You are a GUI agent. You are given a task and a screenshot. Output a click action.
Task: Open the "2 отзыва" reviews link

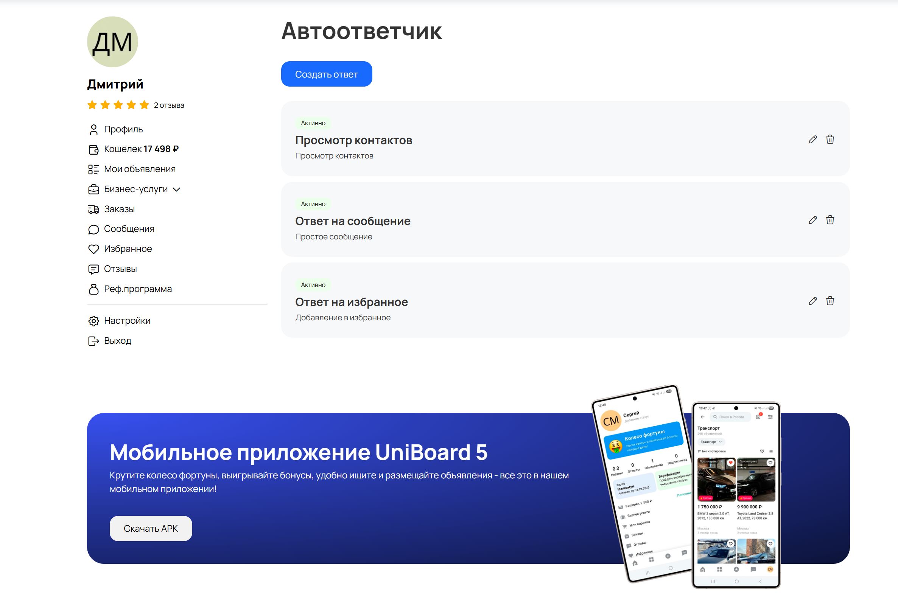169,105
